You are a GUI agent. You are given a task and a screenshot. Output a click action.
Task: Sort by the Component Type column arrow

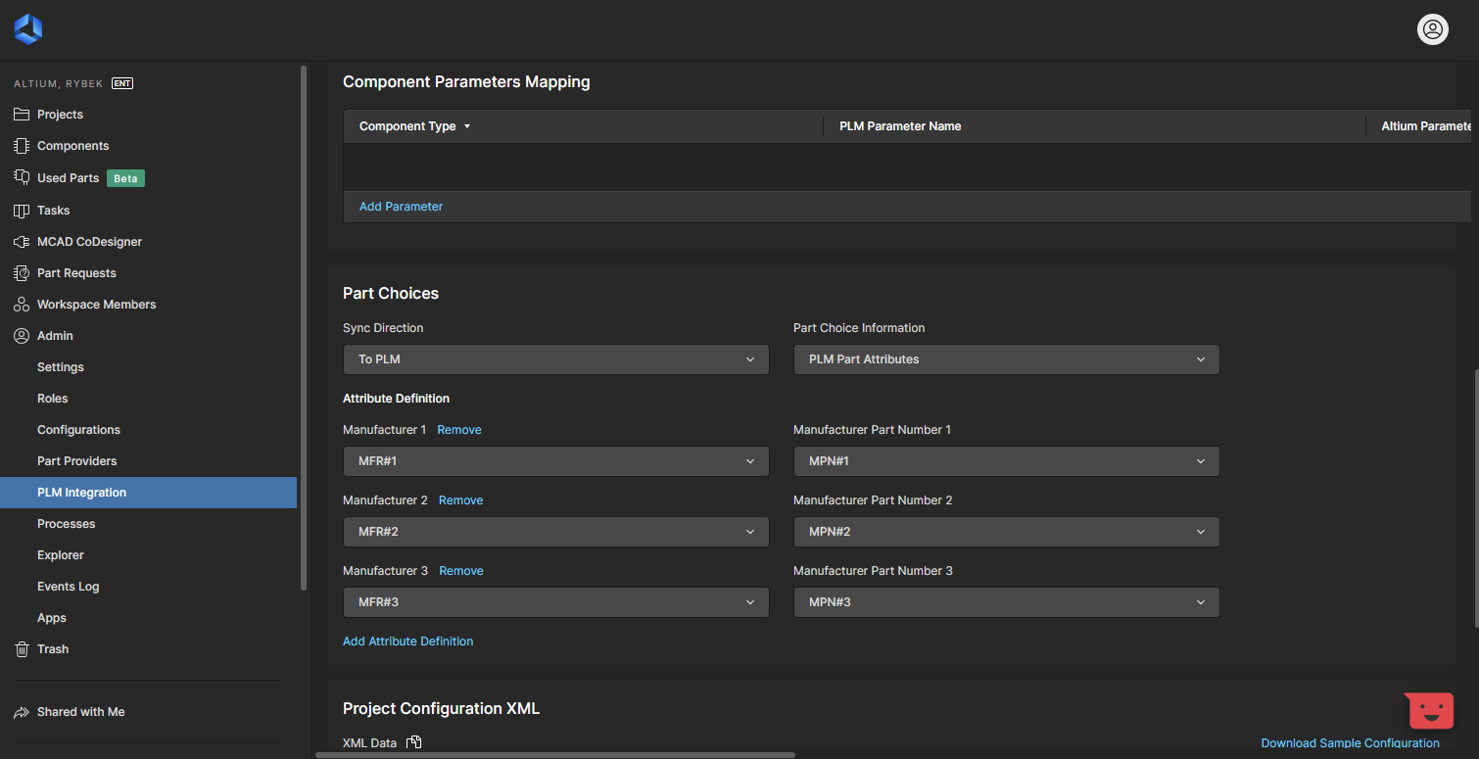(x=467, y=126)
